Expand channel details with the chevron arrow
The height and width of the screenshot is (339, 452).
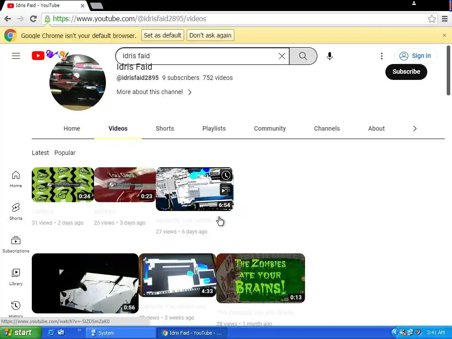(190, 92)
